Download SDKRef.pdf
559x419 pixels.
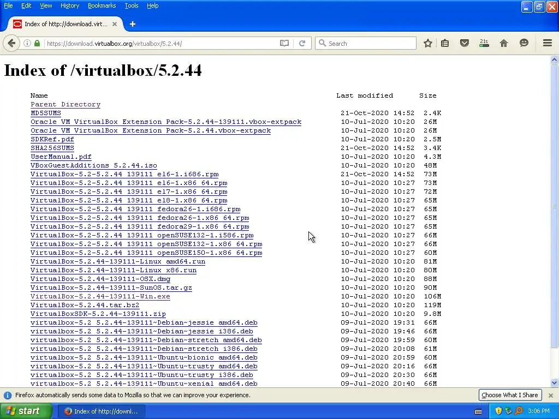pos(52,139)
